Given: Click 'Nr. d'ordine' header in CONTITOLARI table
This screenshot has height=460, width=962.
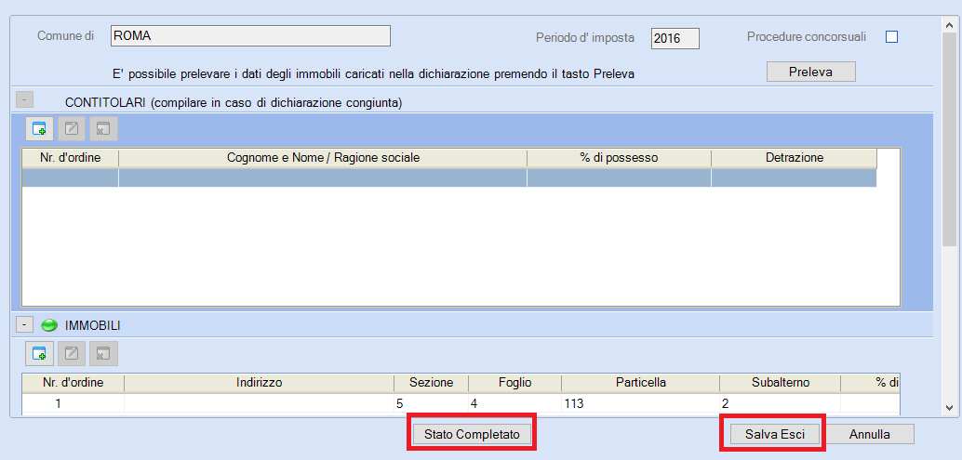Looking at the screenshot, I should [71, 158].
